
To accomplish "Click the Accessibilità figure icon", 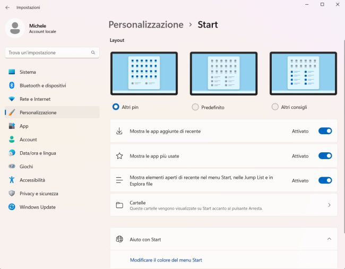I will click(x=12, y=180).
